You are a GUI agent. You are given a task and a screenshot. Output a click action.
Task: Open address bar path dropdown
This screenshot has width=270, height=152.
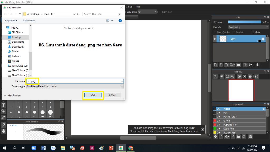point(74,14)
